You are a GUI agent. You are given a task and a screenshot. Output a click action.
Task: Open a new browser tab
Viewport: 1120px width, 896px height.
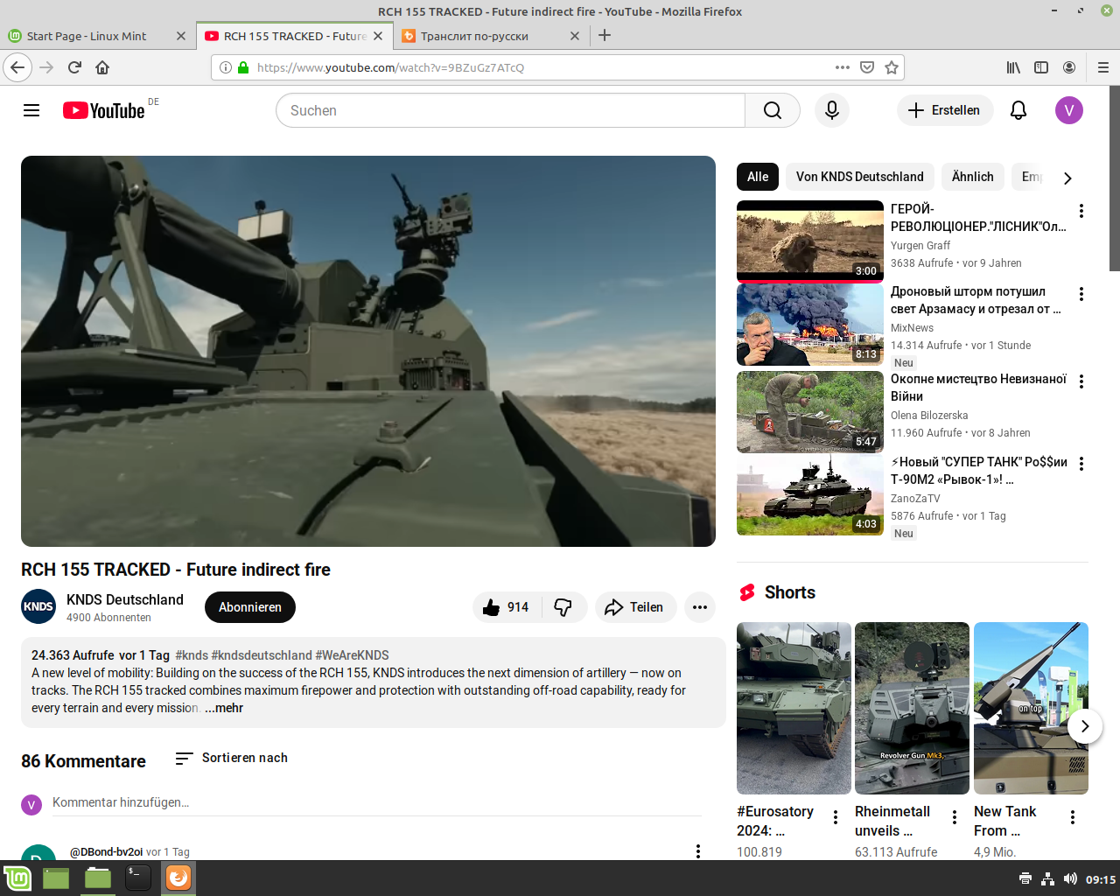coord(605,36)
